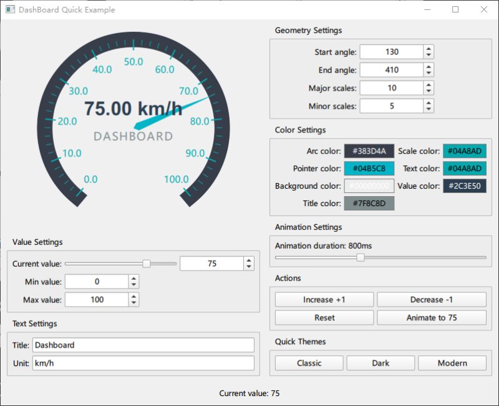Viewport: 499px width, 406px height.
Task: Raise Major scales using up arrow
Action: 429,84
